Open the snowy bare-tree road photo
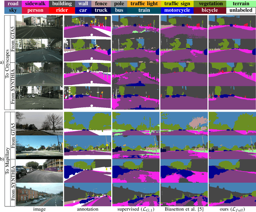The height and width of the screenshot is (212, 256). click(x=39, y=124)
